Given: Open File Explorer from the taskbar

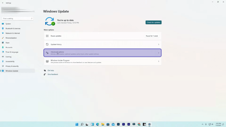Looking at the screenshot, I should coord(103,124).
